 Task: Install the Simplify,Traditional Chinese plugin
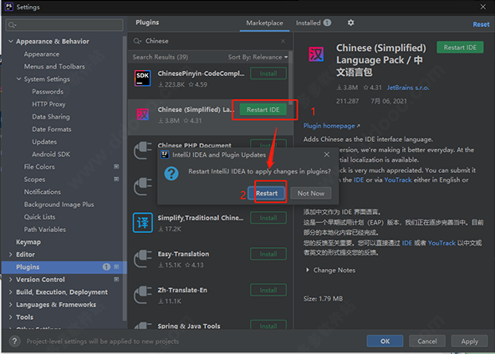(268, 218)
